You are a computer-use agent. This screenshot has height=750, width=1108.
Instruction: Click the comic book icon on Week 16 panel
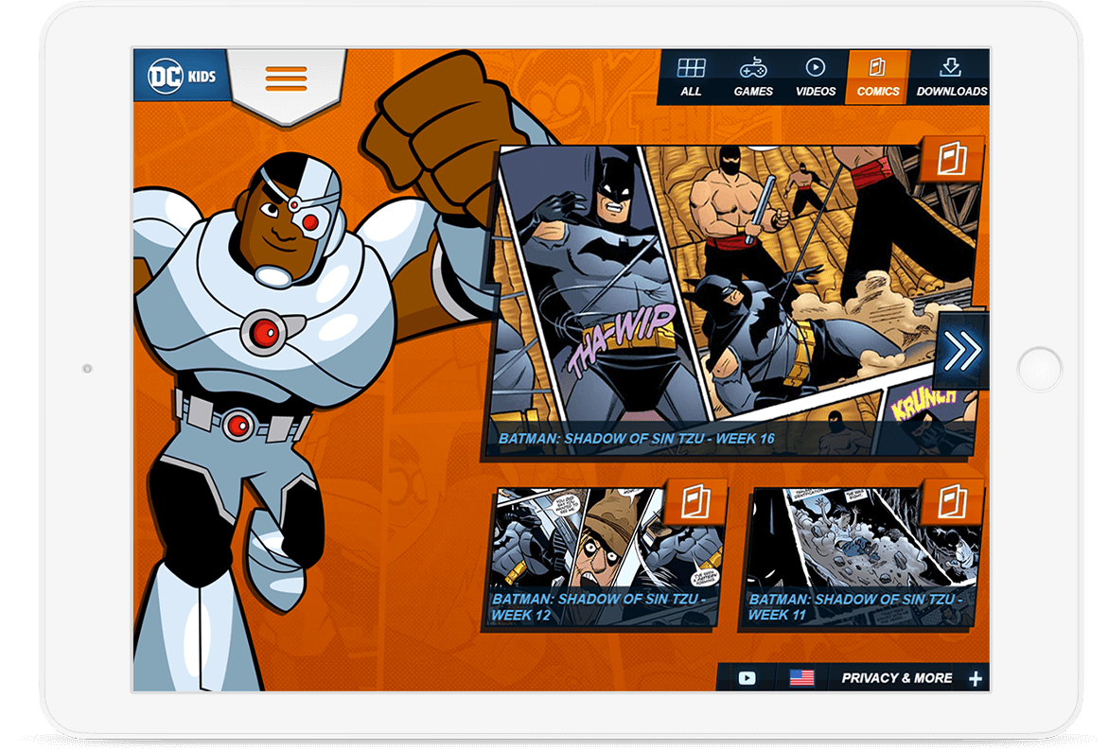coord(952,159)
